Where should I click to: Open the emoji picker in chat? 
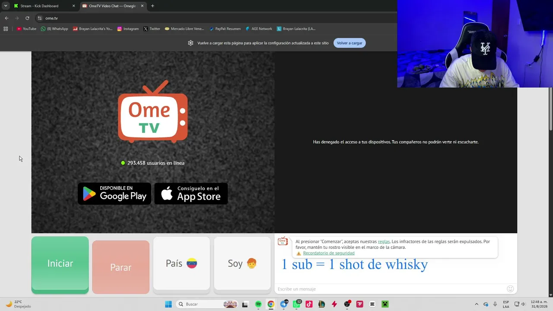[x=510, y=289]
